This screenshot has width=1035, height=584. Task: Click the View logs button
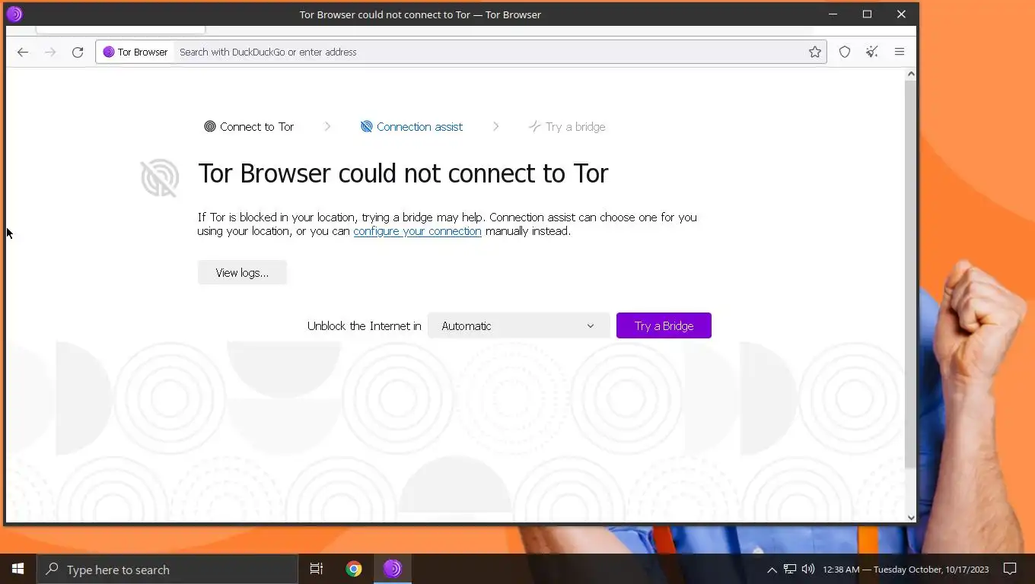242,272
